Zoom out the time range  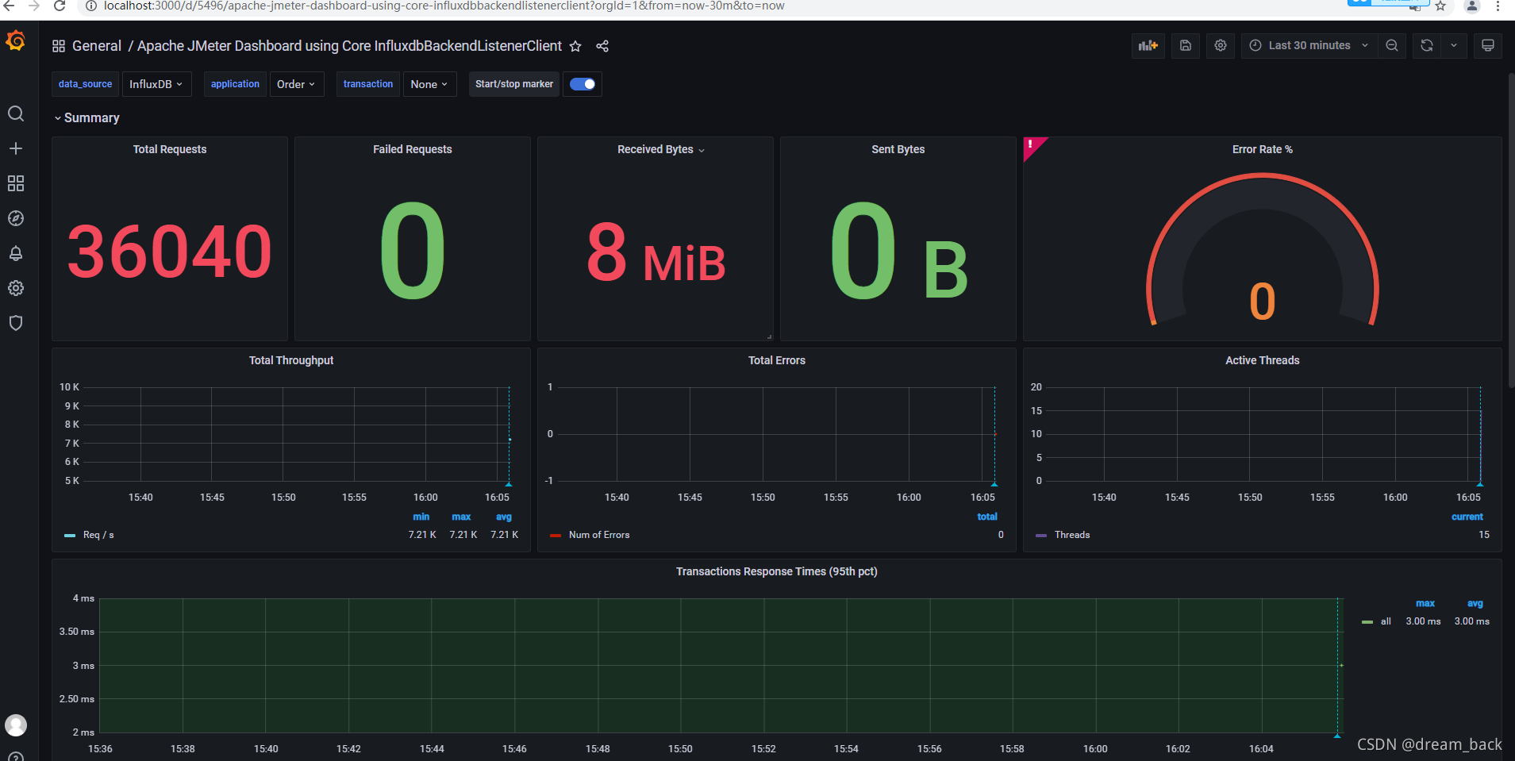point(1392,45)
